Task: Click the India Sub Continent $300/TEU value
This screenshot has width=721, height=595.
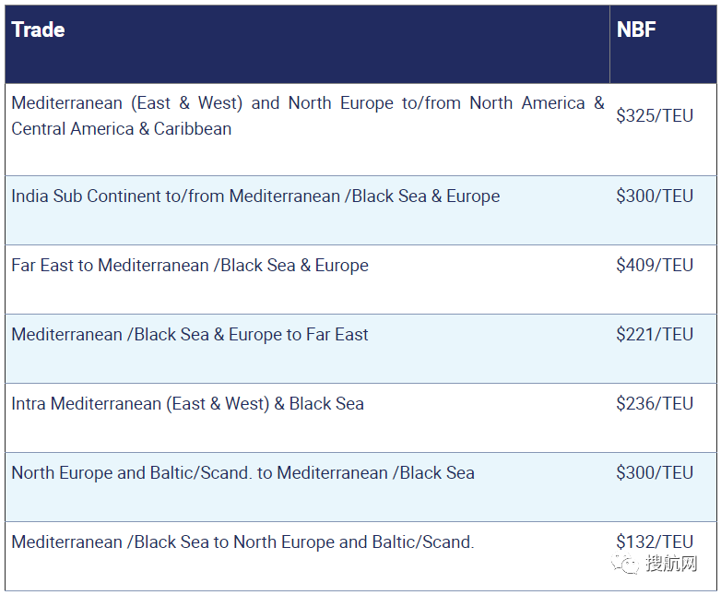Action: pos(655,196)
